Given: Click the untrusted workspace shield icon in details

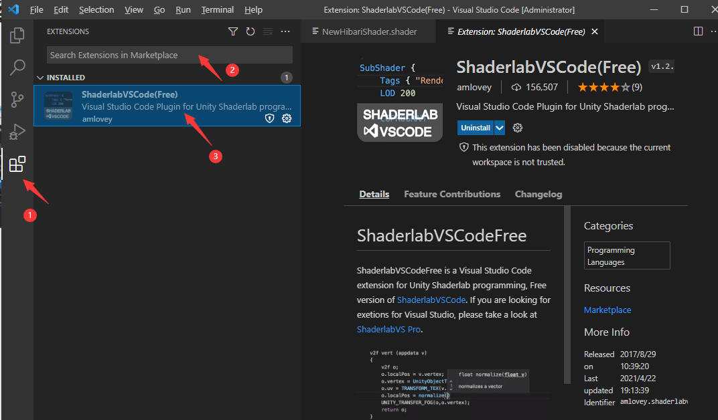Looking at the screenshot, I should pos(464,147).
